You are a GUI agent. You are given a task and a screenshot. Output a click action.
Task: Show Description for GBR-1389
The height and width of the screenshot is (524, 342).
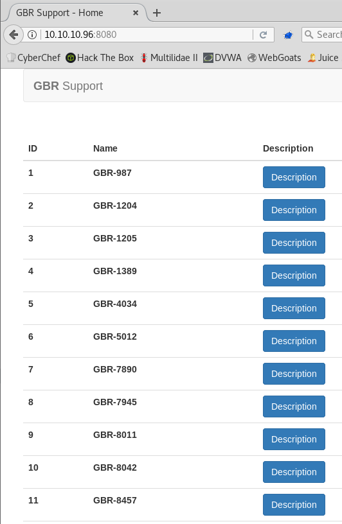point(294,275)
